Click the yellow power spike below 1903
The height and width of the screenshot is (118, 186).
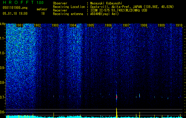coord(54,115)
